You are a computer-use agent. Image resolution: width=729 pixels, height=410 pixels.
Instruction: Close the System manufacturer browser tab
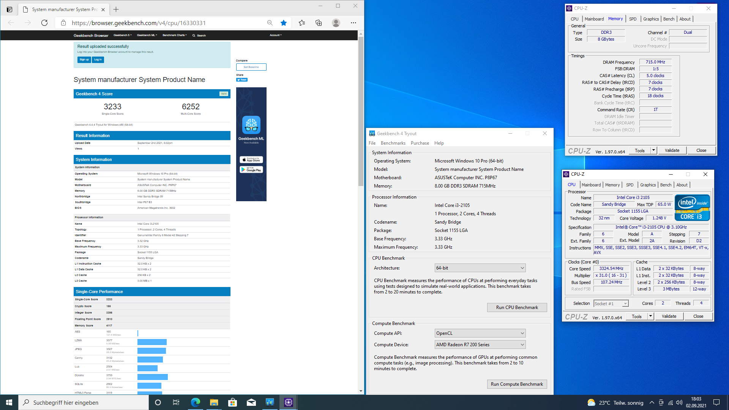(x=103, y=9)
